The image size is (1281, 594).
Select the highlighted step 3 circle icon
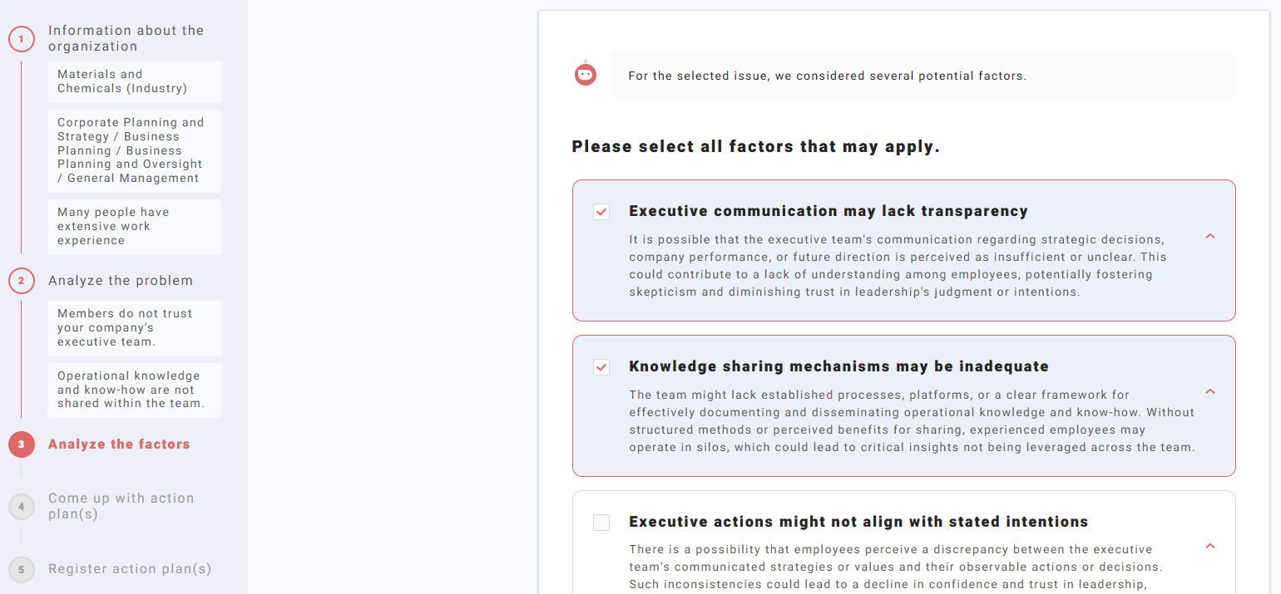[22, 444]
